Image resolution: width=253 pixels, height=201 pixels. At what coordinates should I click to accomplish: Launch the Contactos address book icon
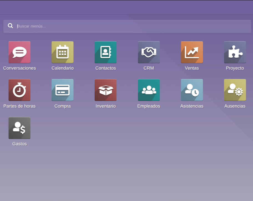[105, 52]
